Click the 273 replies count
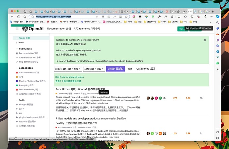The image size is (229, 149). (x=175, y=98)
